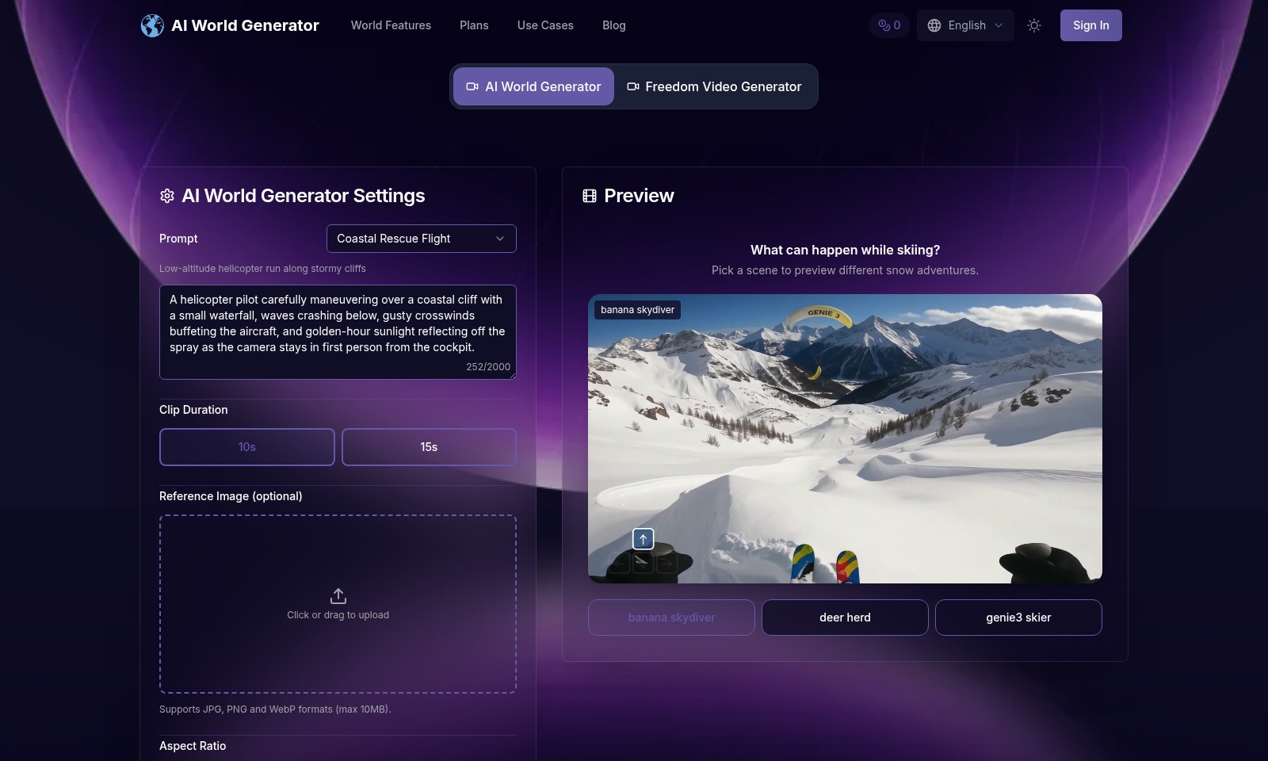Image resolution: width=1268 pixels, height=761 pixels.
Task: Click the language globe icon beside English
Action: point(934,25)
